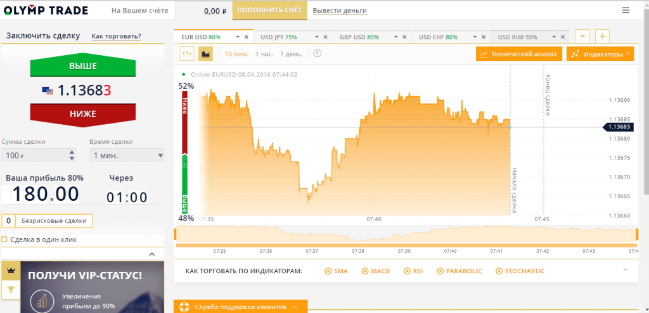Switch to the USD CHF tab

tap(438, 37)
